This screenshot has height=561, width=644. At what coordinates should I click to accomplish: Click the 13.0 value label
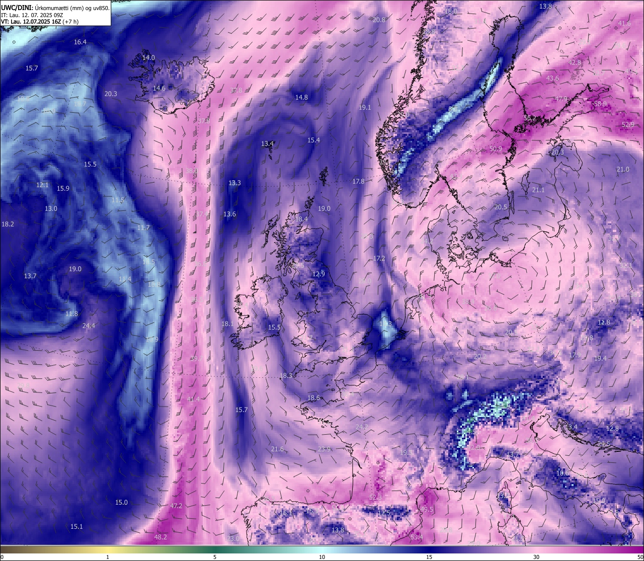[x=51, y=209]
